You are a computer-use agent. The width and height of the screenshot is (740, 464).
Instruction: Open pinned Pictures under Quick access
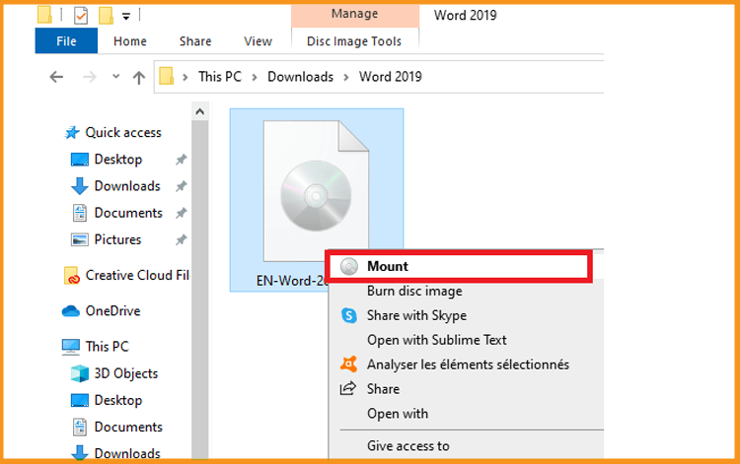pos(117,239)
